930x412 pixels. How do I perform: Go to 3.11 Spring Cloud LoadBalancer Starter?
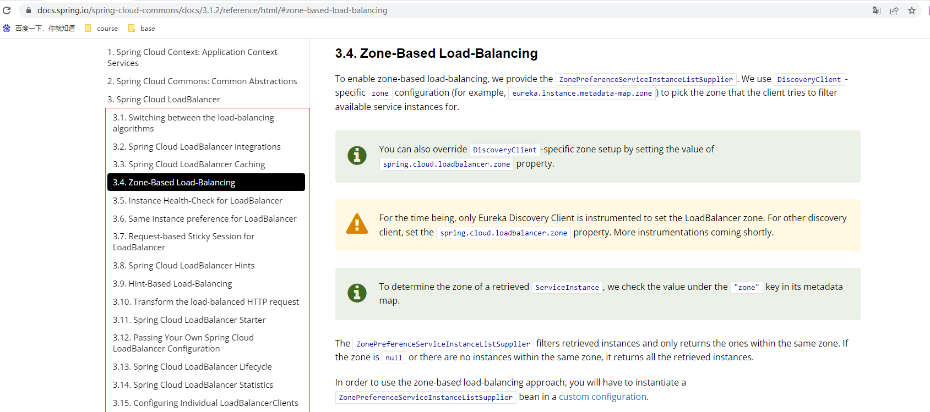[189, 320]
